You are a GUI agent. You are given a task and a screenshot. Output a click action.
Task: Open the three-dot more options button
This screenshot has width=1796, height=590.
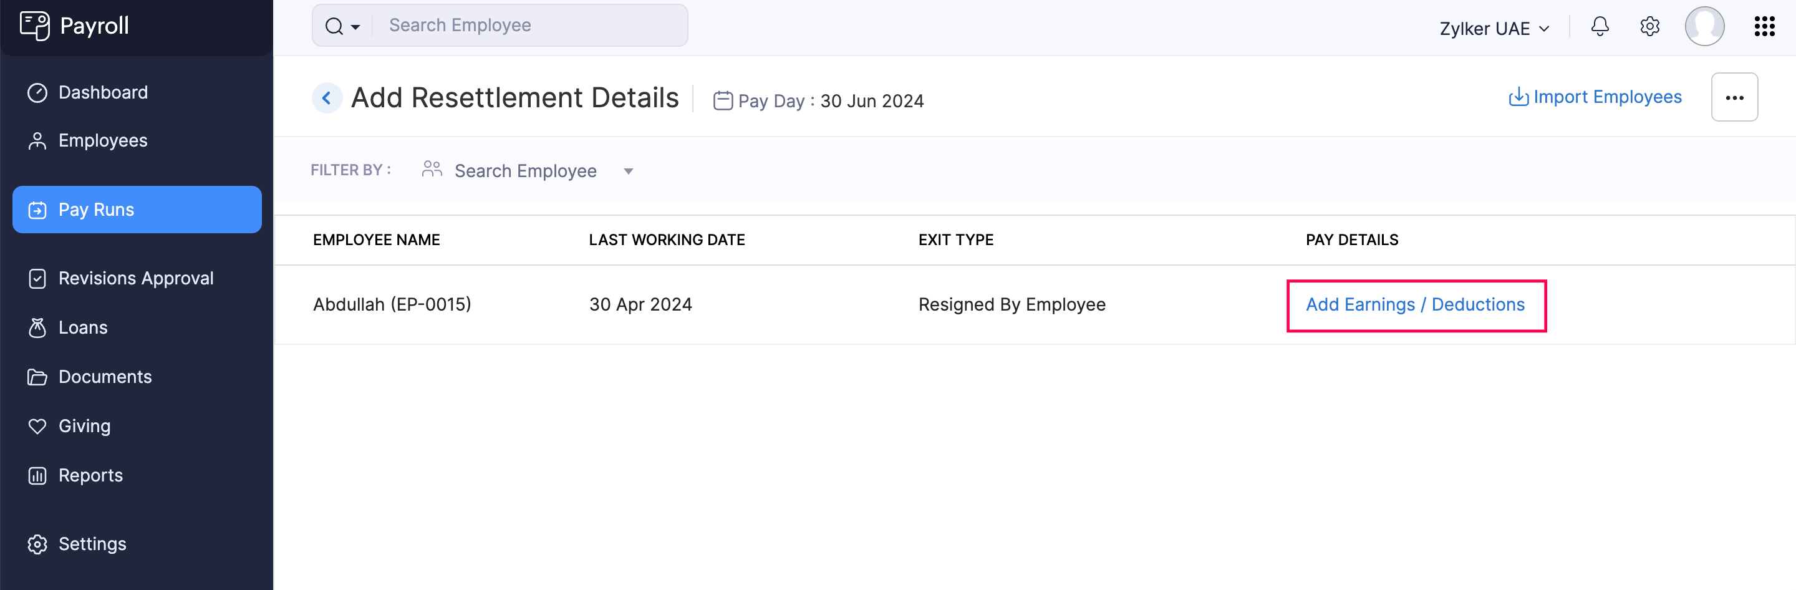pyautogui.click(x=1734, y=98)
